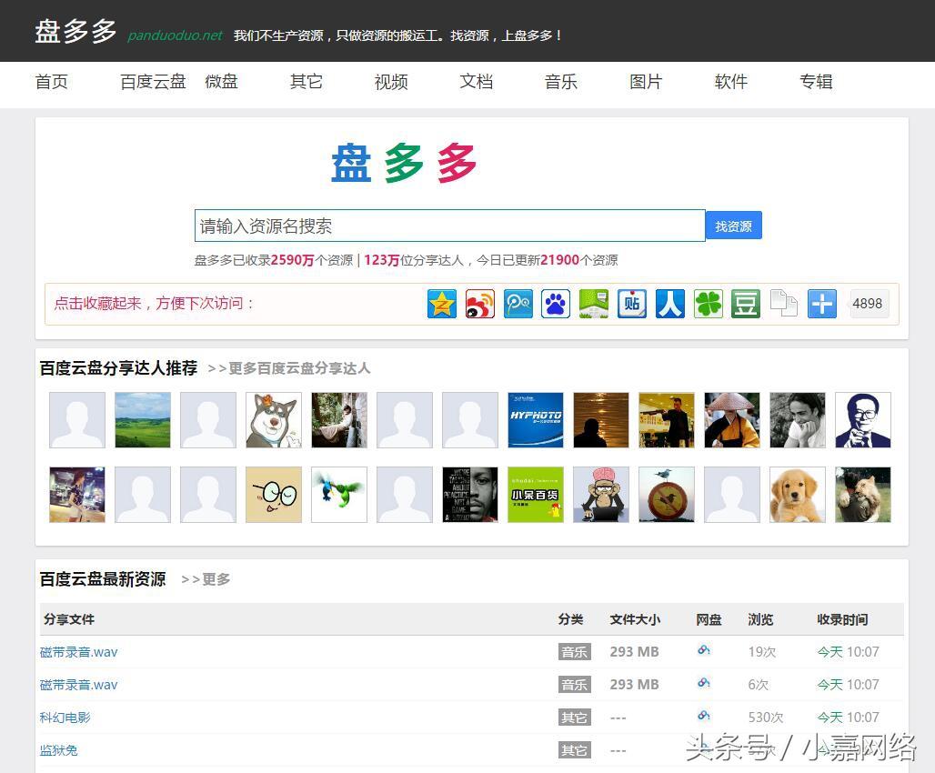Open panduoduo.net link in header
Screen dimensions: 935x773
pos(176,35)
